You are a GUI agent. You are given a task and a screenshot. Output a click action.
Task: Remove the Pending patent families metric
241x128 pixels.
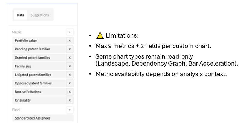click(70, 49)
